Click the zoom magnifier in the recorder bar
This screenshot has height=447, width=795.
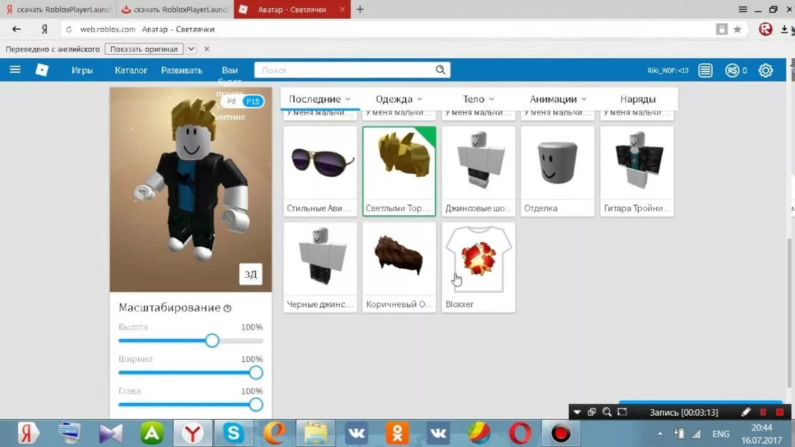point(607,412)
